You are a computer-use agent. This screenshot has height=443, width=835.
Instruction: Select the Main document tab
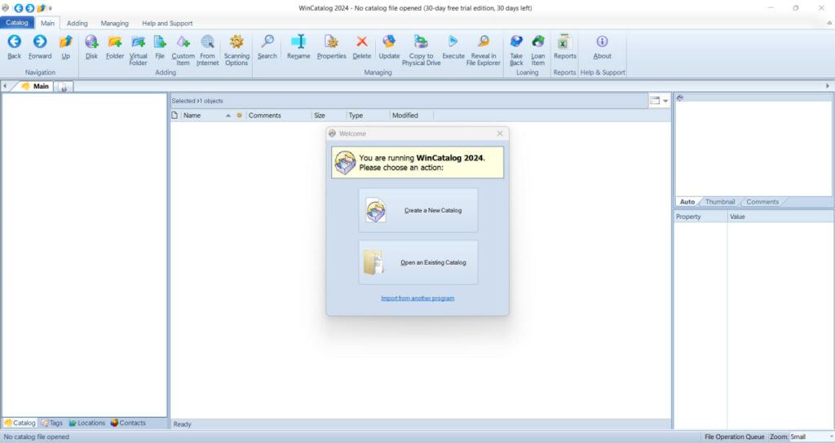point(36,86)
